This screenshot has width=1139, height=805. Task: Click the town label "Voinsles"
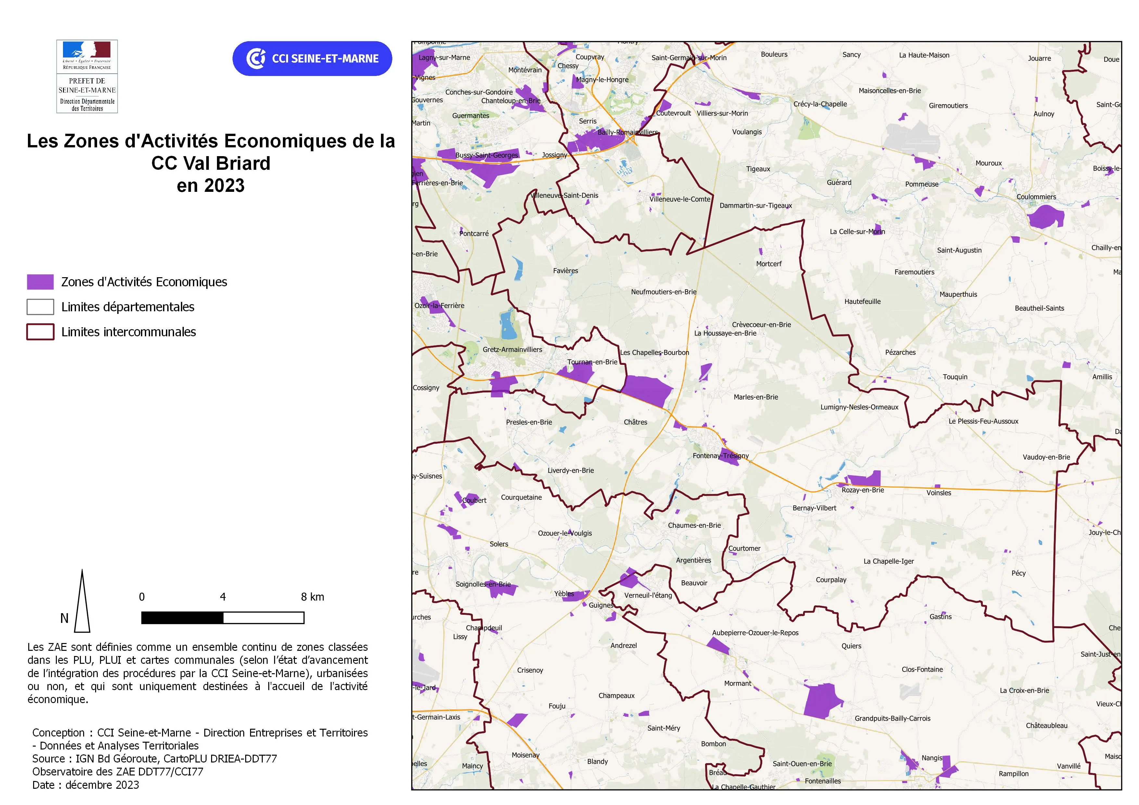[939, 493]
